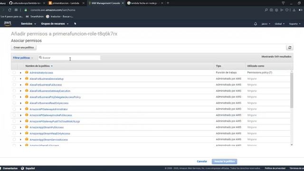
Task: Open Servicios menu dropdown
Action: 28,24
